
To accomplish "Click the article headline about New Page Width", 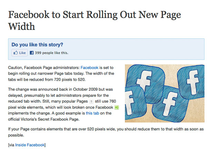I will coord(94,20).
